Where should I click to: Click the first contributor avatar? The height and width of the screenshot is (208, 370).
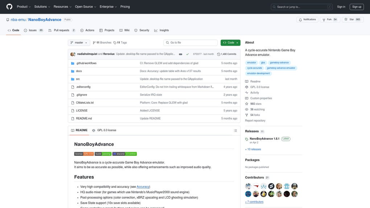(248, 186)
